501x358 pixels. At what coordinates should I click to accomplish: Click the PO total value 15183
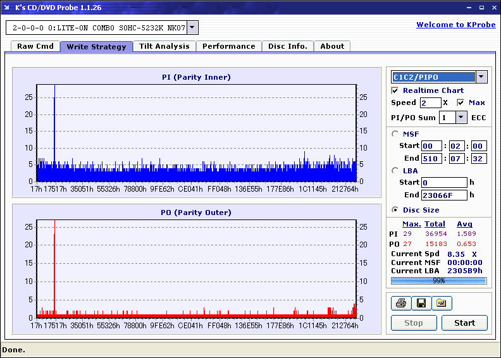pyautogui.click(x=436, y=244)
